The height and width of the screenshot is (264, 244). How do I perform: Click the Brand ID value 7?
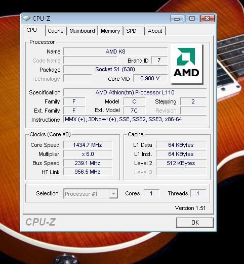(159, 60)
